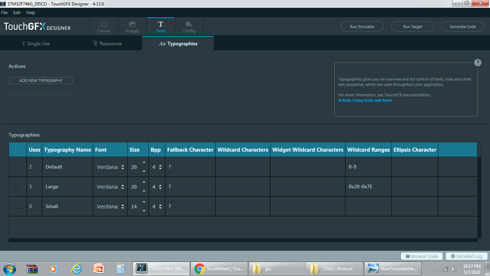The height and width of the screenshot is (276, 490).
Task: Open Bpp dropdown for Small row
Action: (157, 207)
